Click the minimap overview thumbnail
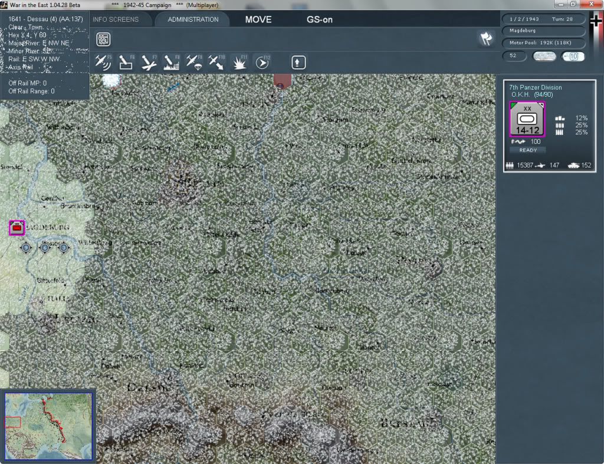The width and height of the screenshot is (604, 464). point(48,426)
